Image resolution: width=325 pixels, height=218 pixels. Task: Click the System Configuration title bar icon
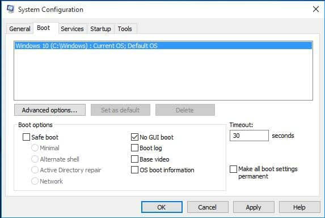(10, 9)
